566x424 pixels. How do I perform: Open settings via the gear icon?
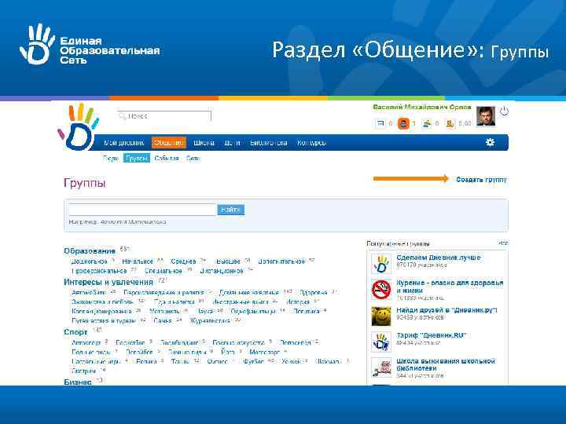tap(490, 142)
